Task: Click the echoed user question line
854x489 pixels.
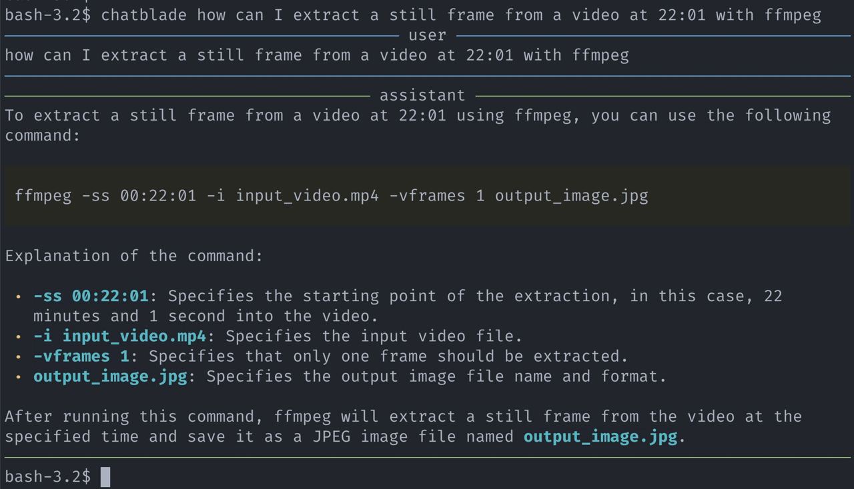Action: [317, 55]
